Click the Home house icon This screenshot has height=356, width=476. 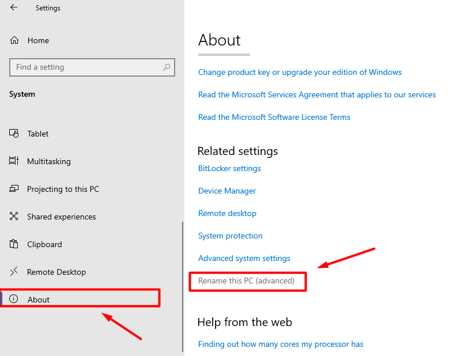[x=14, y=40]
